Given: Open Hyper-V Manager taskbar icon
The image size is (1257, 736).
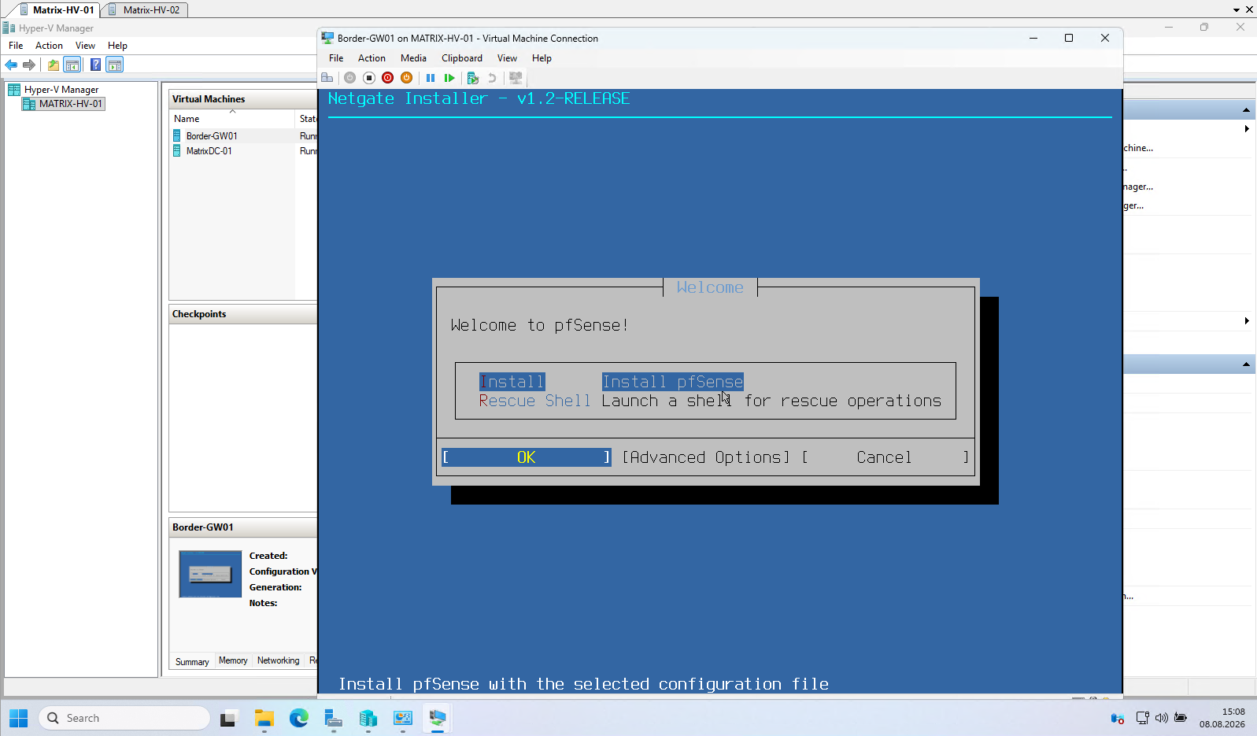Looking at the screenshot, I should pyautogui.click(x=368, y=718).
